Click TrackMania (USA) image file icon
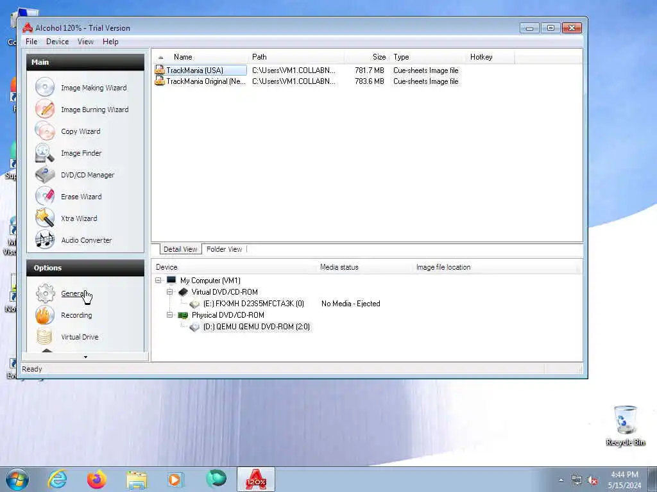 160,70
